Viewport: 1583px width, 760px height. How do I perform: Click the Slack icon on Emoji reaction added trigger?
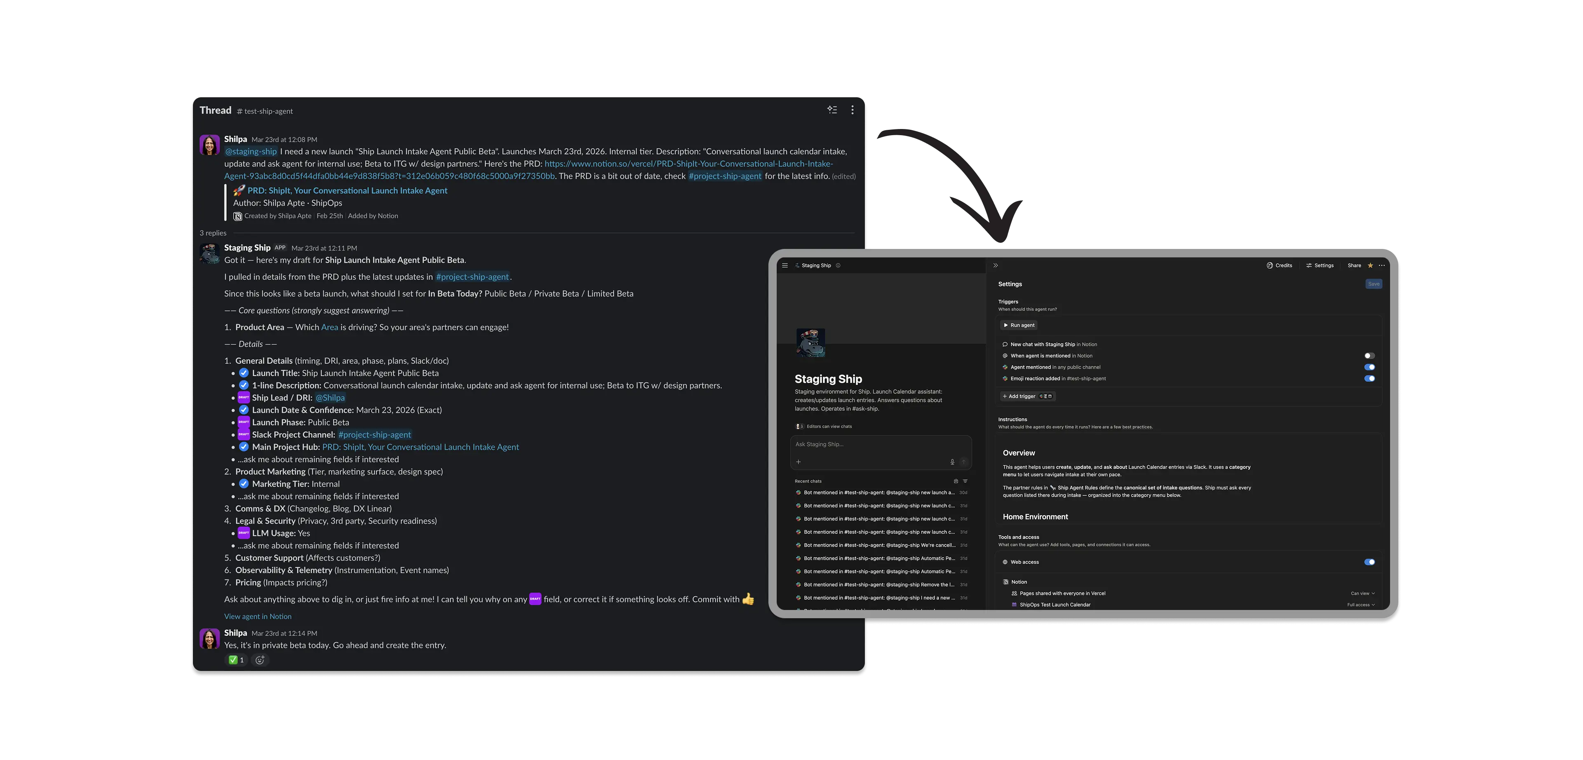pyautogui.click(x=1005, y=378)
